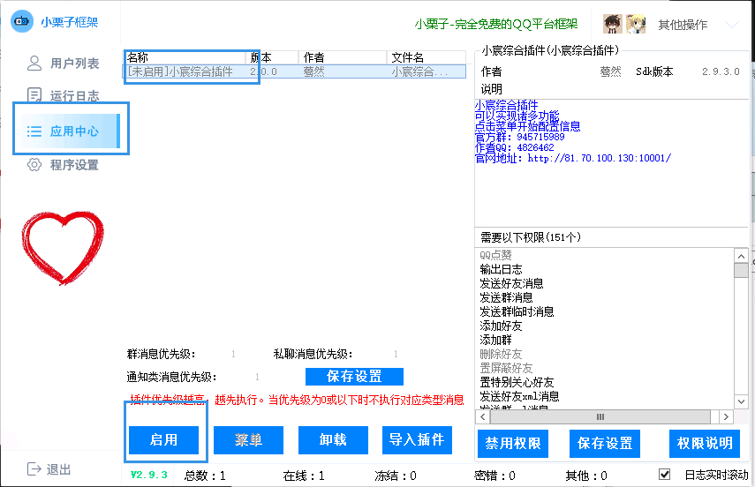
Task: Click the 作者QQ: 4826462 text line
Action: (x=514, y=147)
